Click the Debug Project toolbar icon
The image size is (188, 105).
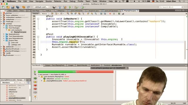[76, 7]
